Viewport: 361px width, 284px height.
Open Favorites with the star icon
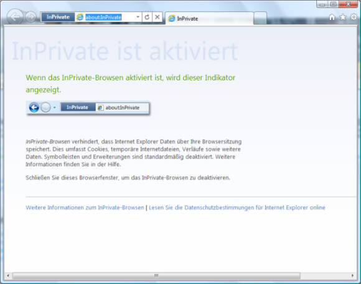coord(343,17)
